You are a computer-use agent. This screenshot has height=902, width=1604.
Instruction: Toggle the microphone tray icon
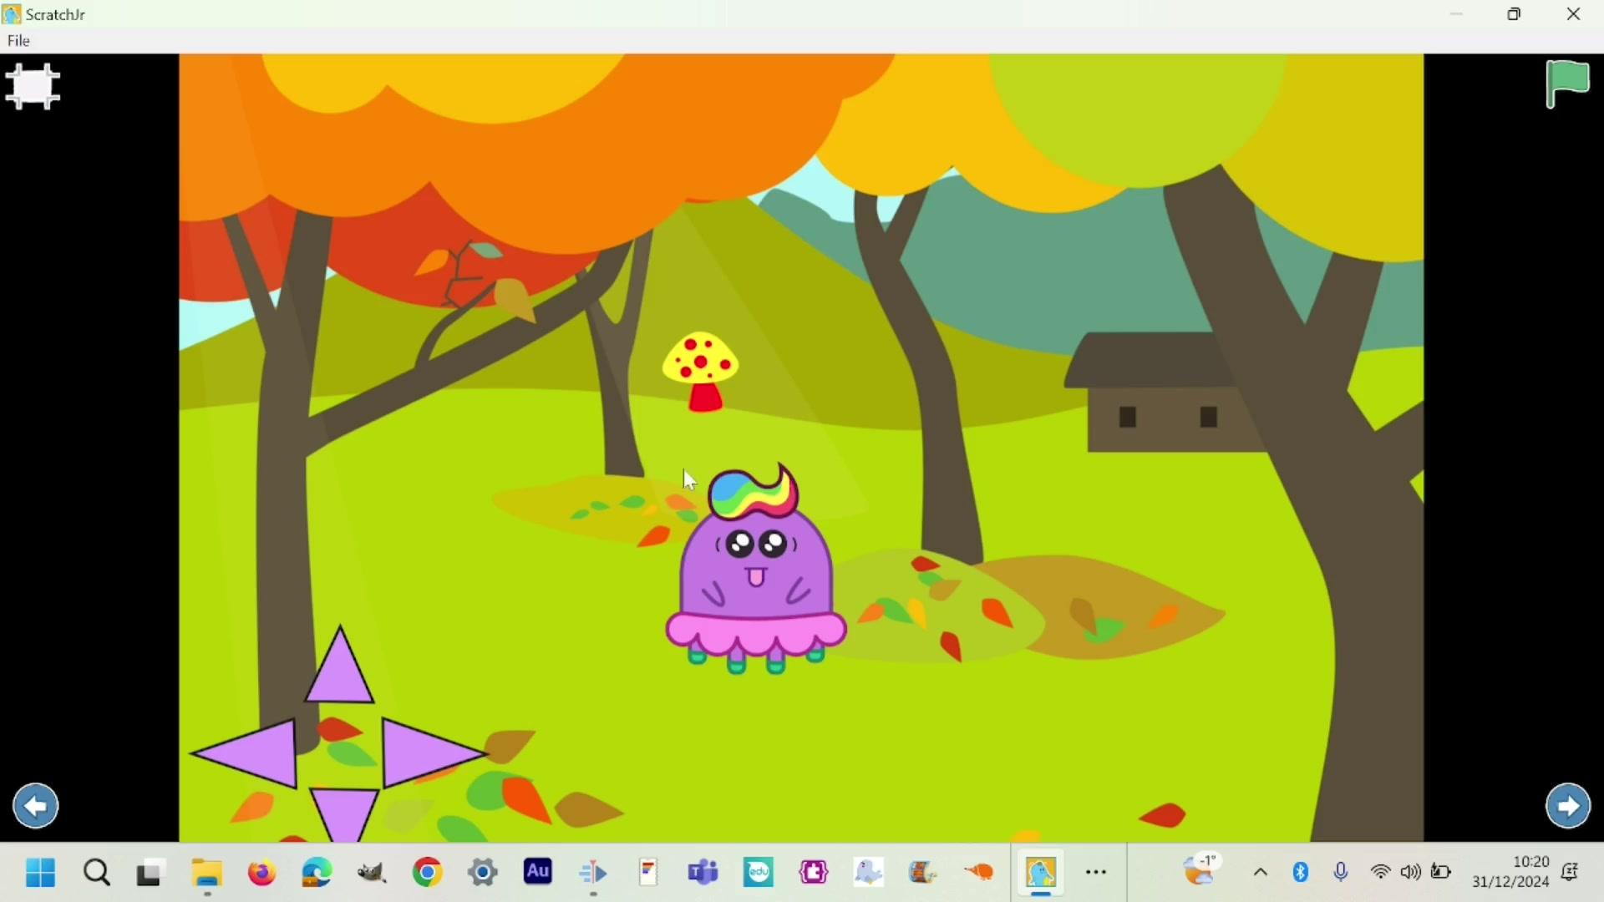pos(1341,874)
